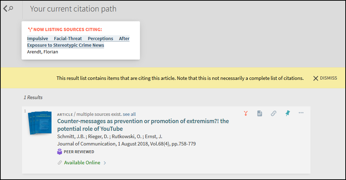Viewport: 346px width, 180px height.
Task: Click the 'Your current citation path' heading
Action: [x=73, y=9]
